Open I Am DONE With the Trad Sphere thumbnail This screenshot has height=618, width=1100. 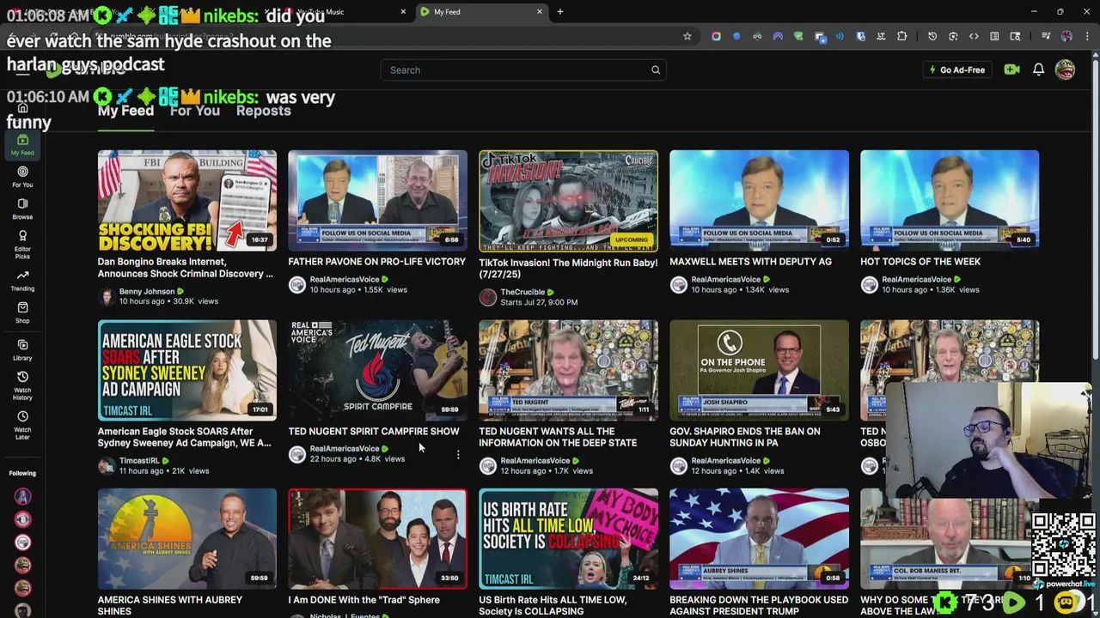pyautogui.click(x=377, y=539)
